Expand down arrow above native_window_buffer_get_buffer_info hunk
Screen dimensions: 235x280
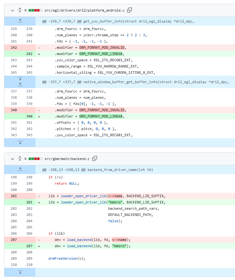[20, 79]
